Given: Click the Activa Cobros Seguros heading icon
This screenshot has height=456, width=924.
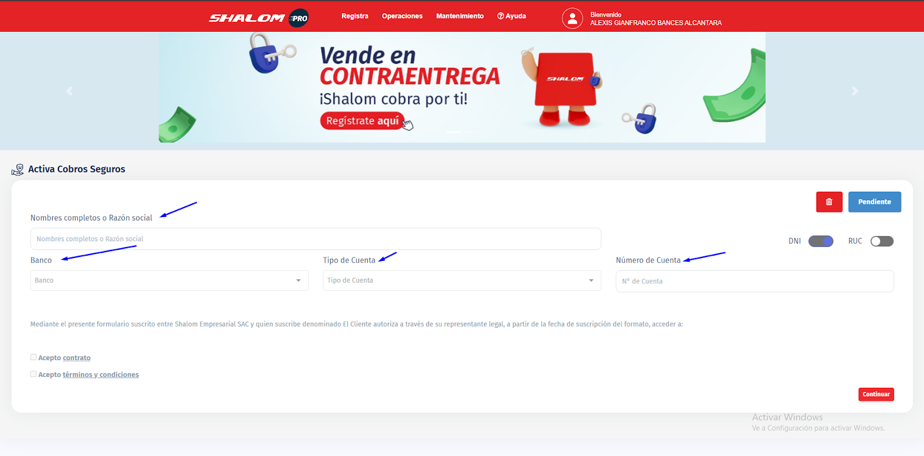Looking at the screenshot, I should pyautogui.click(x=18, y=169).
